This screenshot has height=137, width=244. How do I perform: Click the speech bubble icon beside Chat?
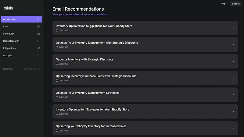tap(38, 26)
